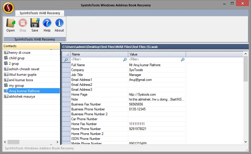Select contact Anuj kumar Rathore
Viewport: 251px width, 154px height.
click(24, 91)
